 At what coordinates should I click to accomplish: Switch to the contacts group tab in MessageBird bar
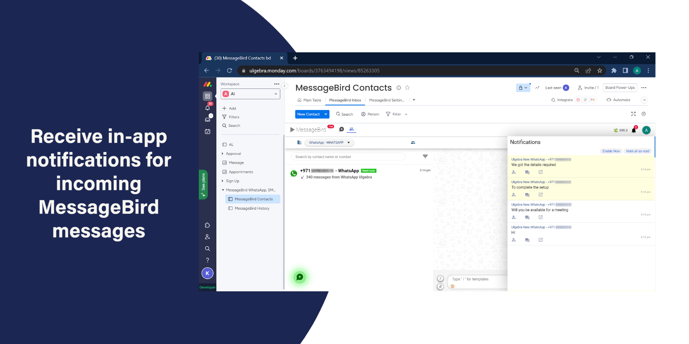tap(351, 129)
